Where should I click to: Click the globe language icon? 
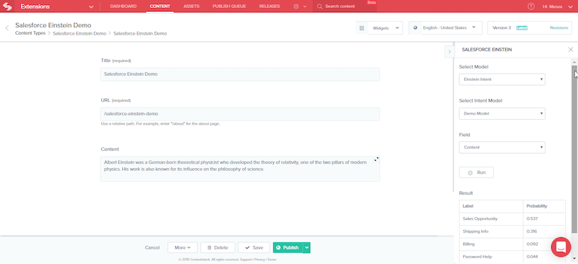tap(415, 27)
